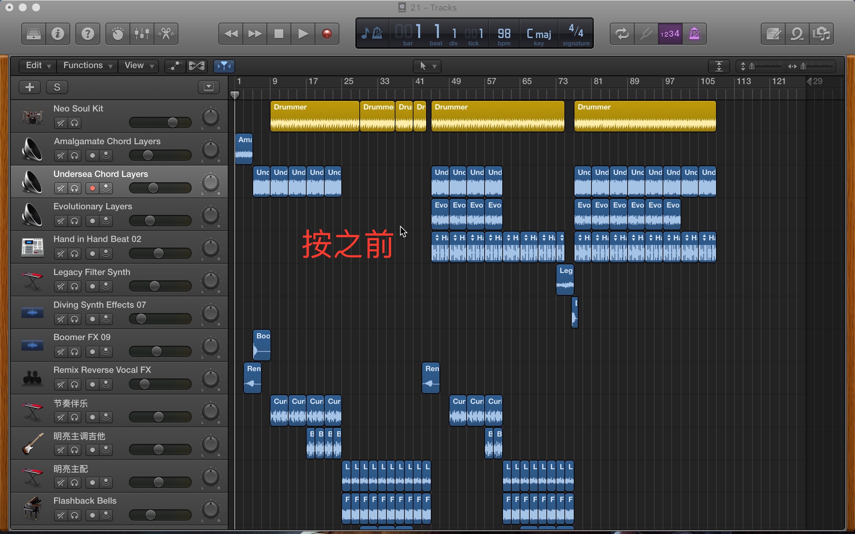
Task: Open the Mixer from the toolbar
Action: tap(142, 34)
